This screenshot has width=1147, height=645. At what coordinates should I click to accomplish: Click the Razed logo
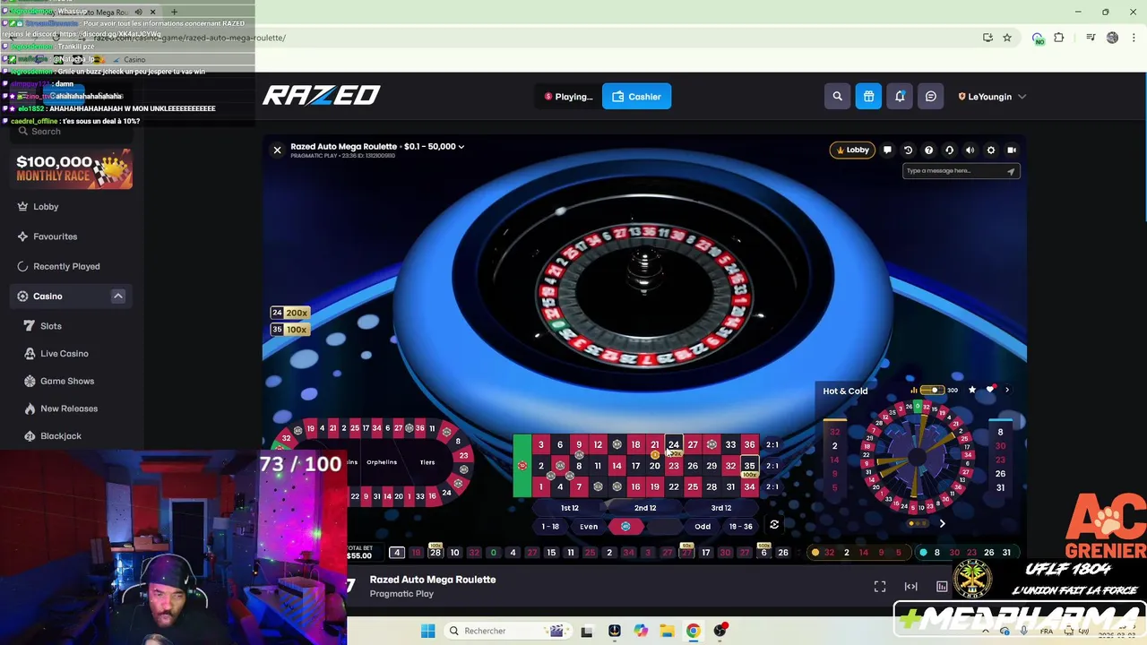[321, 95]
